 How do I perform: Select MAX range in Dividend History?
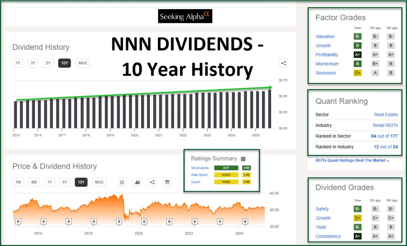tap(83, 63)
